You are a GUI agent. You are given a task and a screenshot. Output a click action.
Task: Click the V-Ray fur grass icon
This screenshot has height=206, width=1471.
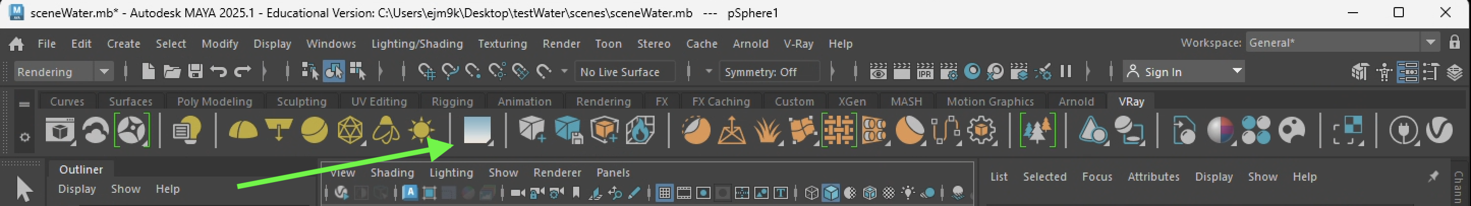coord(767,130)
